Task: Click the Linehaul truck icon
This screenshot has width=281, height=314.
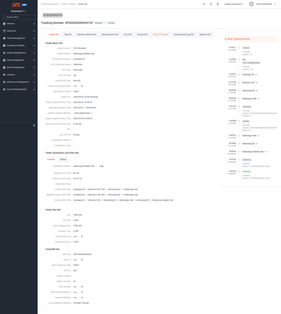Action: 4,75
